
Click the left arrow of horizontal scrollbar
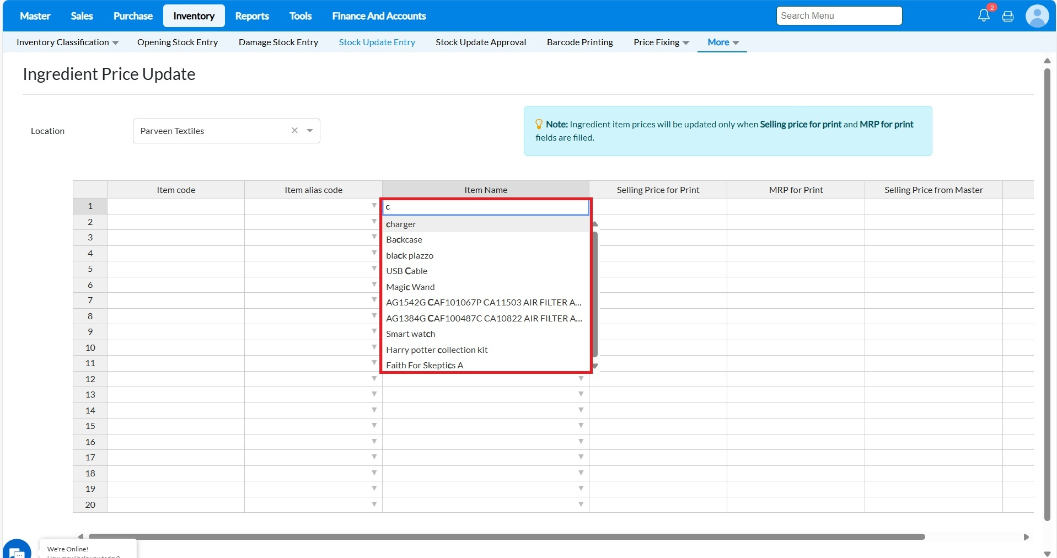click(x=81, y=536)
